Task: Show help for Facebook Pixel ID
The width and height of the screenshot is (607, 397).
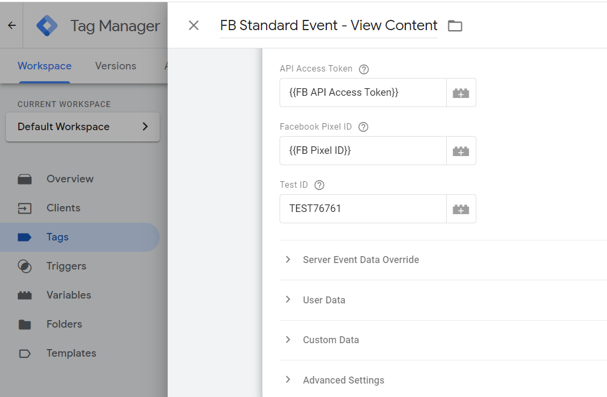Action: point(363,127)
